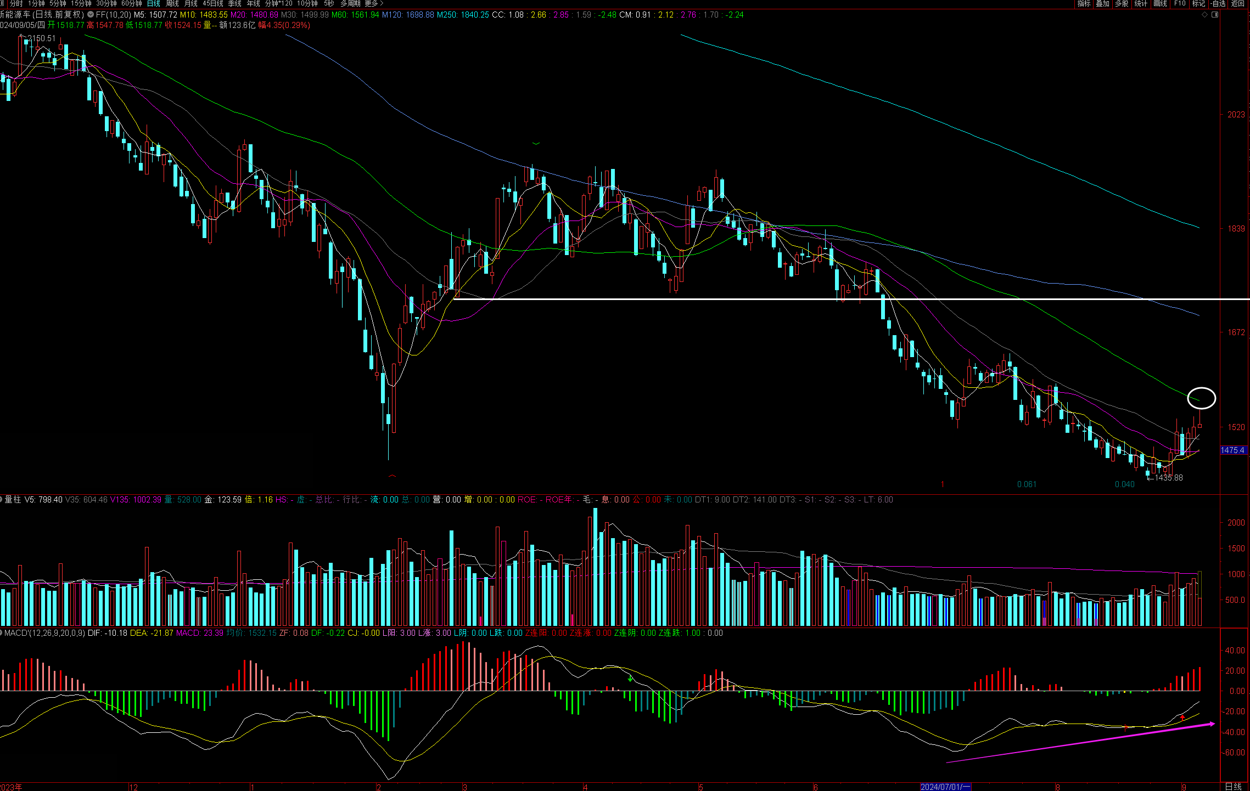Screen dimensions: 1250x791
Task: Select the 5分钟 period tab
Action: tap(58, 4)
